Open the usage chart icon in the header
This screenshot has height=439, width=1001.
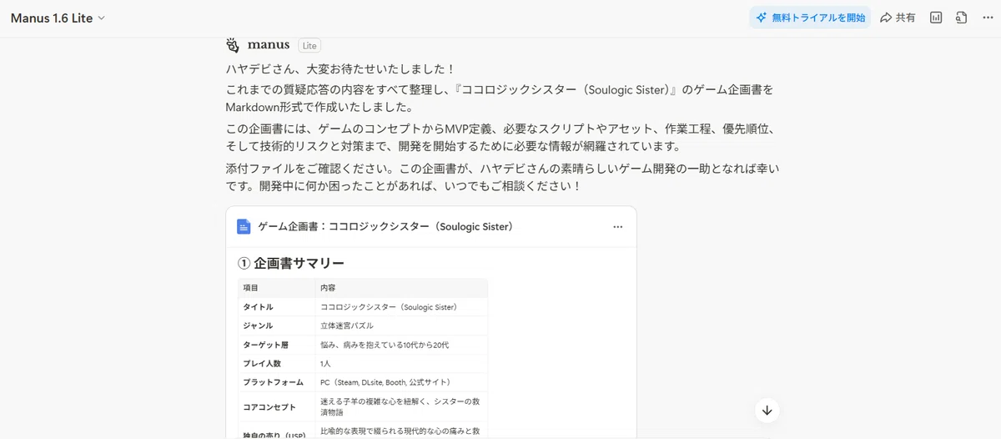[936, 18]
